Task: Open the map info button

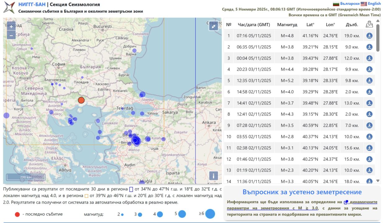Action: pyautogui.click(x=213, y=176)
